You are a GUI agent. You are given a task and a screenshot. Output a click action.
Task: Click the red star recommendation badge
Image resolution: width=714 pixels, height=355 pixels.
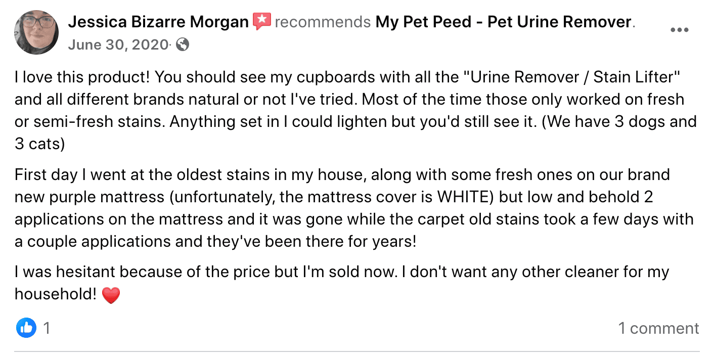pos(262,22)
